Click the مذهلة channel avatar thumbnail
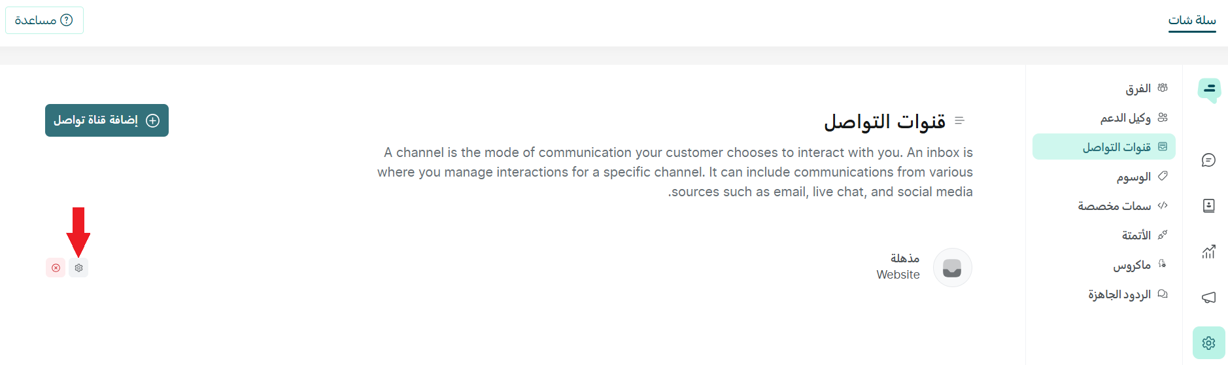 952,268
